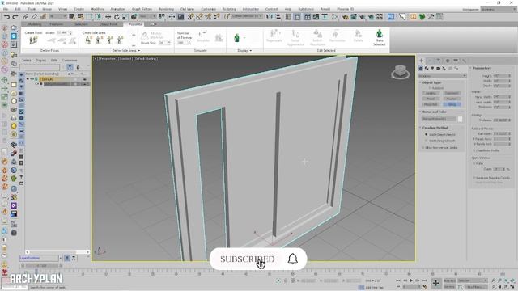Click the Undo arrow in main toolbar
This screenshot has width=518, height=291.
(6, 17)
